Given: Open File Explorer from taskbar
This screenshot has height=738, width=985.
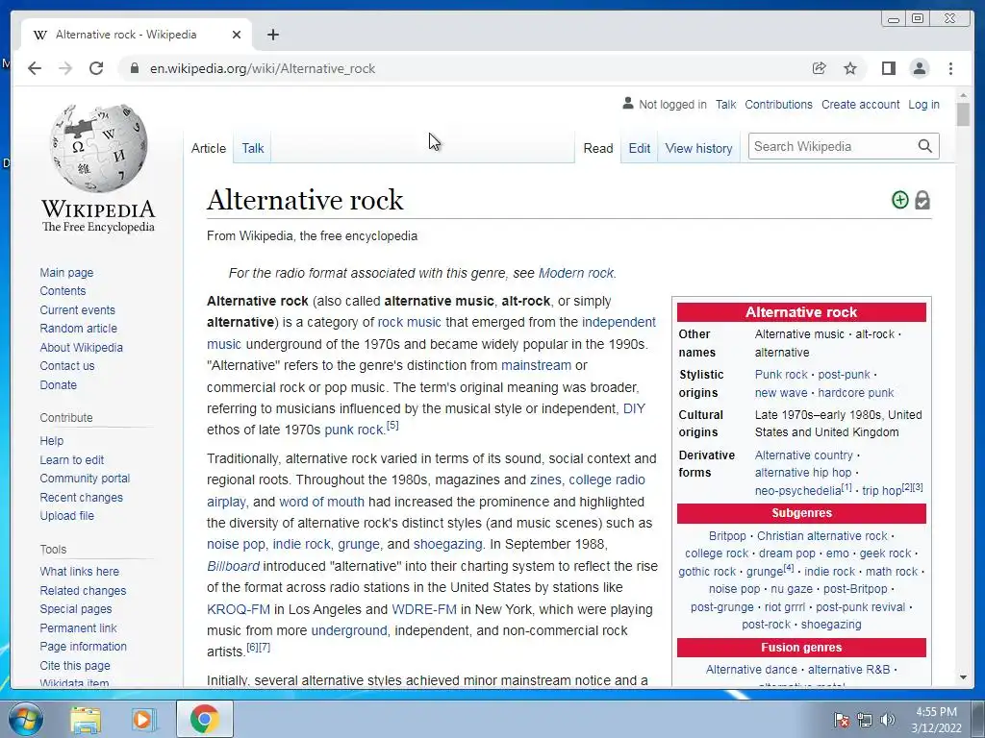Looking at the screenshot, I should click(x=85, y=720).
